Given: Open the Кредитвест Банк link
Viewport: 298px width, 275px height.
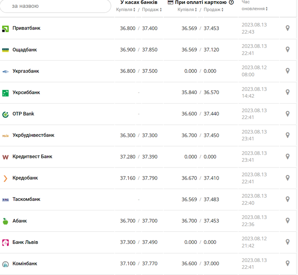Looking at the screenshot, I should [32, 156].
